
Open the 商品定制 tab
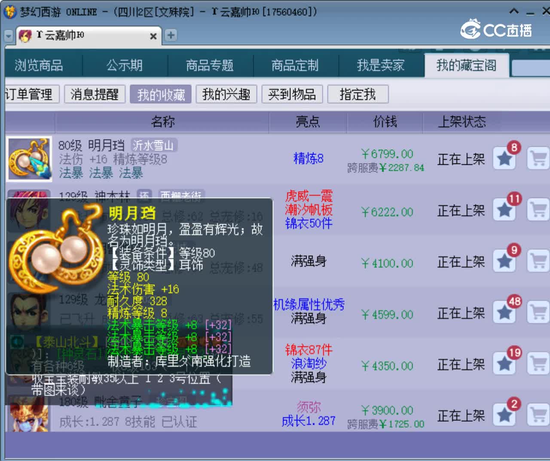click(x=295, y=65)
